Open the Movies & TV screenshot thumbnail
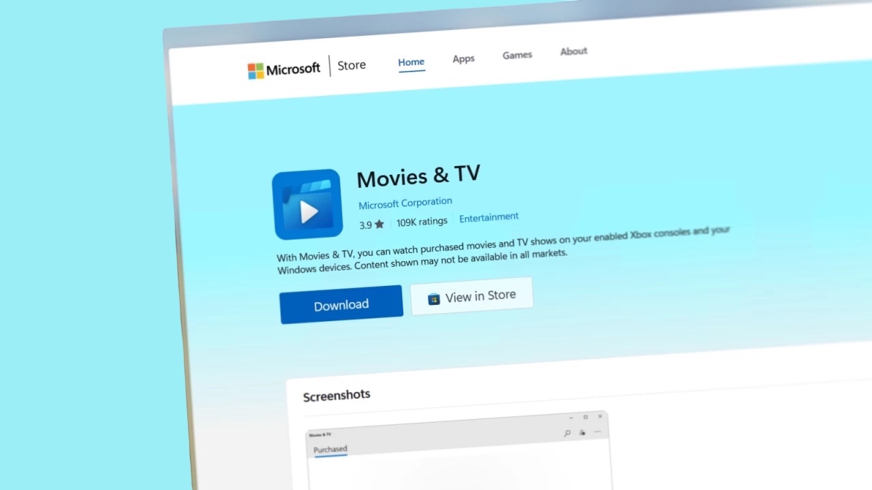Screen dimensions: 872x490 458,451
